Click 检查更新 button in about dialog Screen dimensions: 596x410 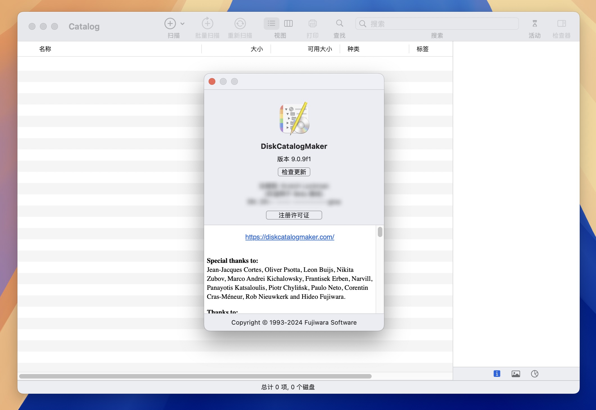tap(294, 172)
